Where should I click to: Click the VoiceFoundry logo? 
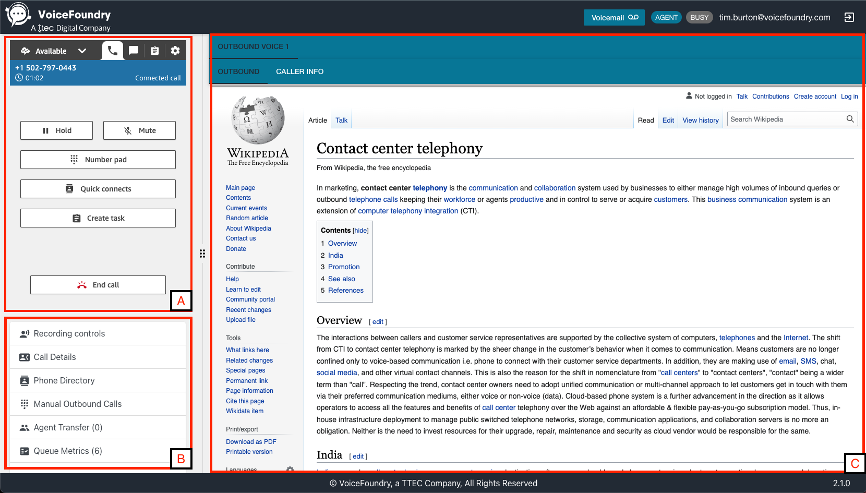click(x=58, y=18)
